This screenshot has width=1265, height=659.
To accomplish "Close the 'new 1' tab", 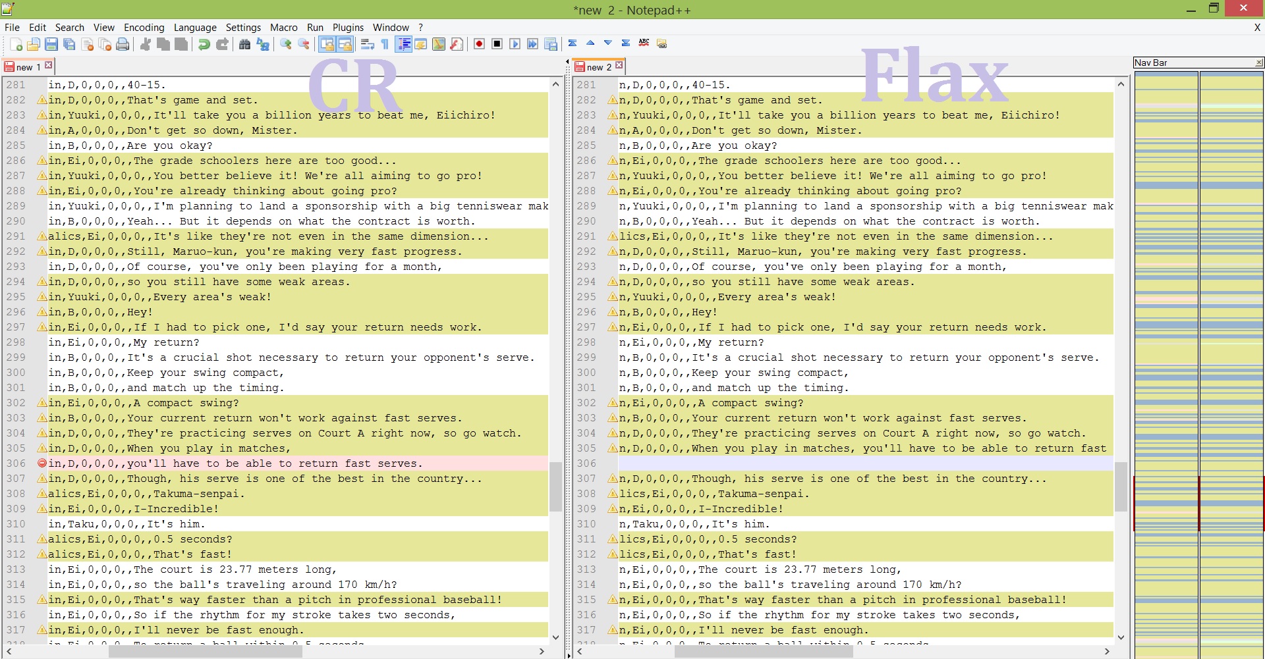I will [x=49, y=65].
